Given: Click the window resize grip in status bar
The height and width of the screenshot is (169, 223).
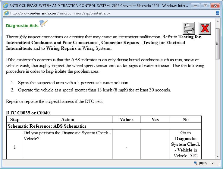Looking at the screenshot, I should coord(219,165).
